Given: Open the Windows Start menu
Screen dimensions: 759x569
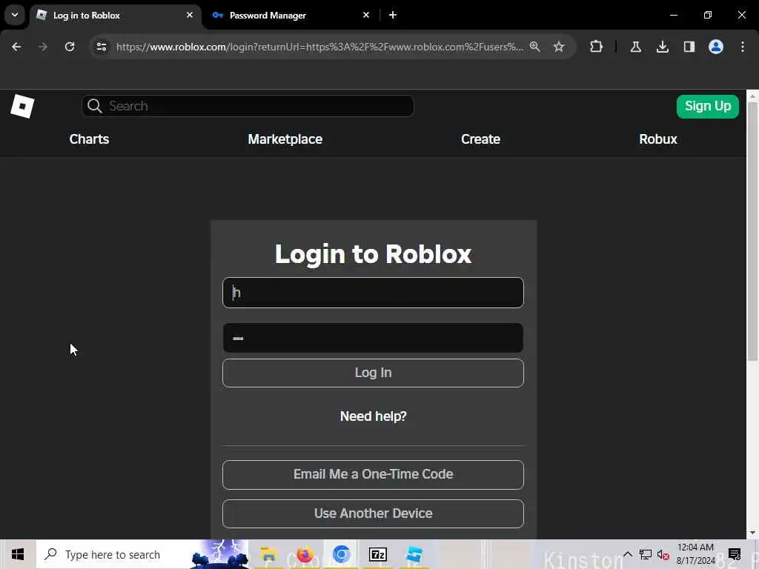Looking at the screenshot, I should point(18,554).
